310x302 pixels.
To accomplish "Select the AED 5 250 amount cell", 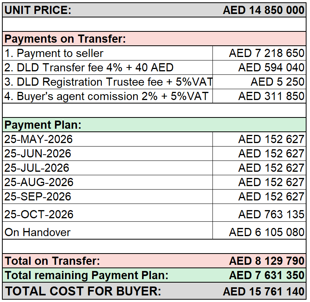I will tap(259, 82).
